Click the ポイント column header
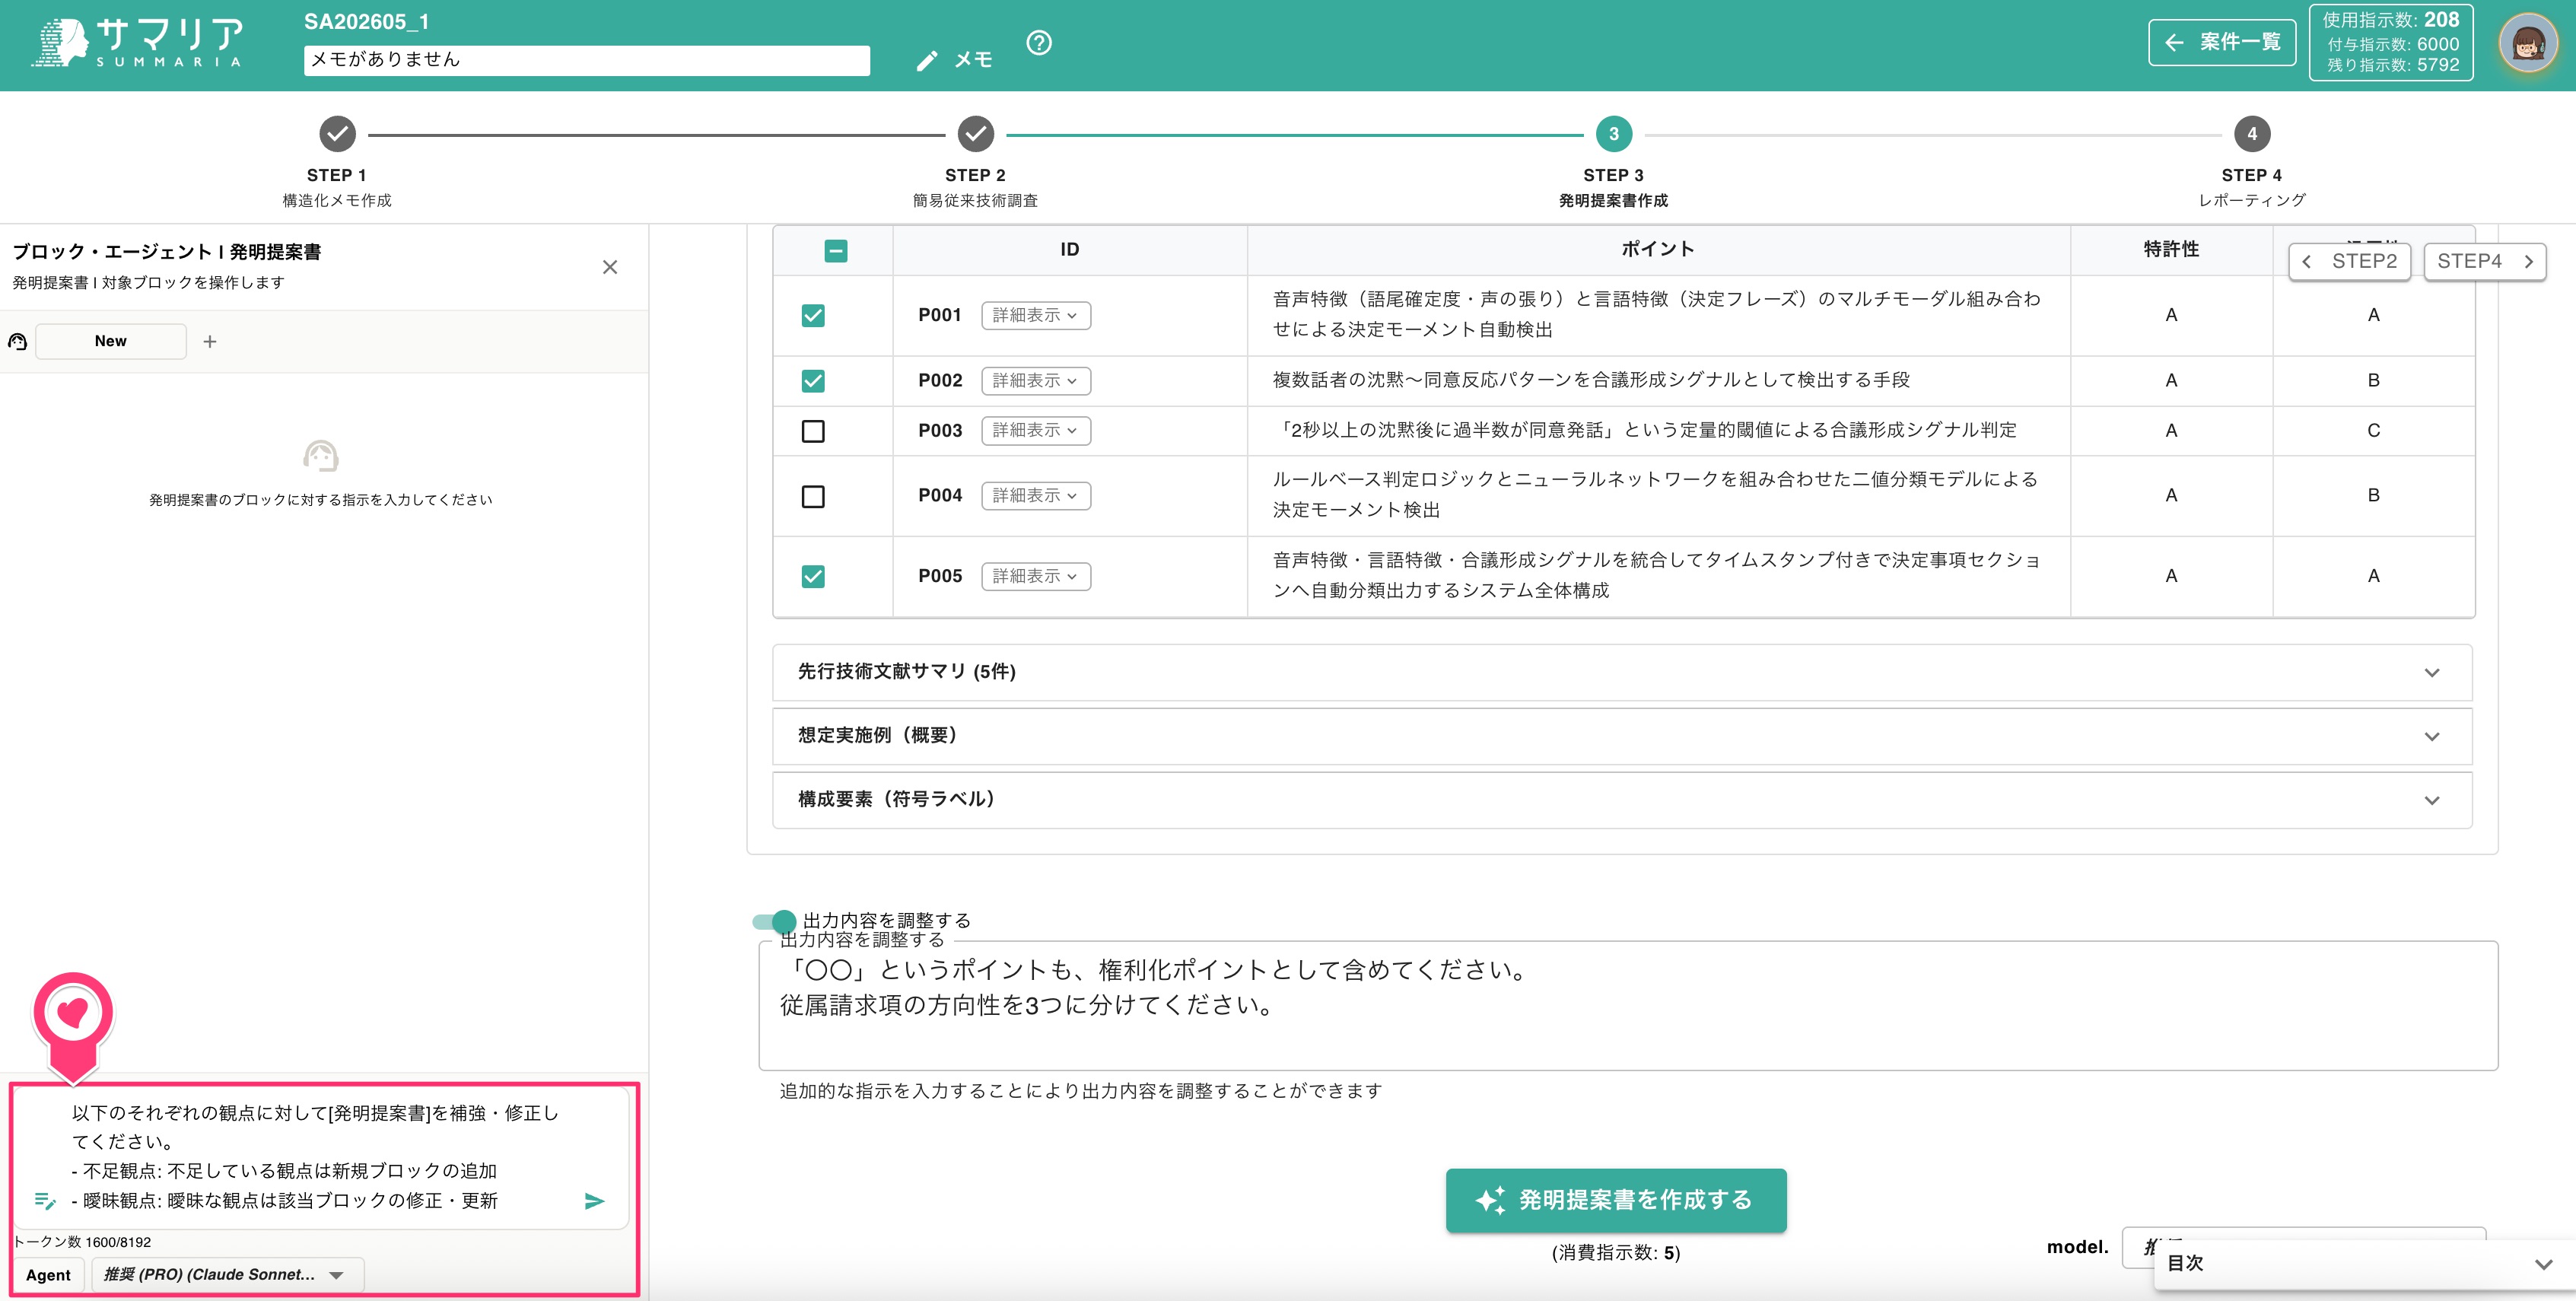2576x1301 pixels. click(x=1658, y=250)
